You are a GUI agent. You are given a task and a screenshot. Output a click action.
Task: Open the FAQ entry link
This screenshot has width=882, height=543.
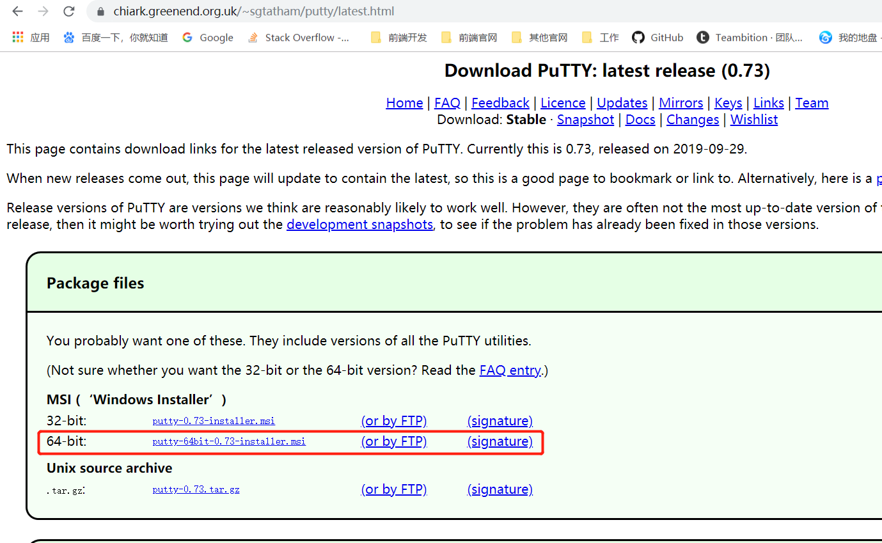click(x=510, y=370)
